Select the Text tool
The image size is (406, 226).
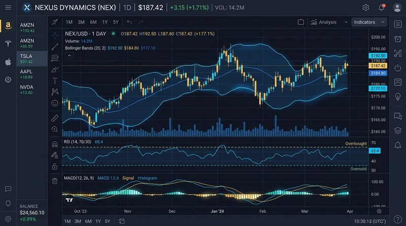tap(55, 81)
